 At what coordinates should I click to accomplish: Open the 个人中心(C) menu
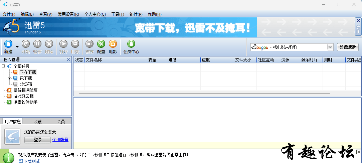pyautogui.click(x=95, y=14)
